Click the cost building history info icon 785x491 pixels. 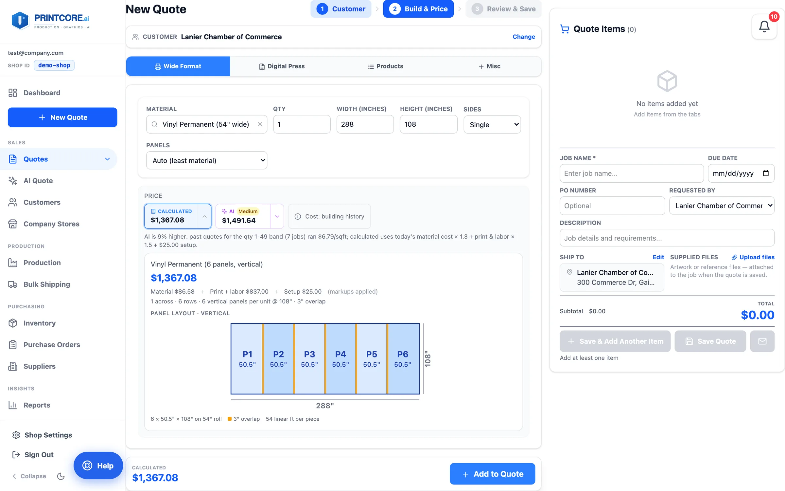point(298,216)
